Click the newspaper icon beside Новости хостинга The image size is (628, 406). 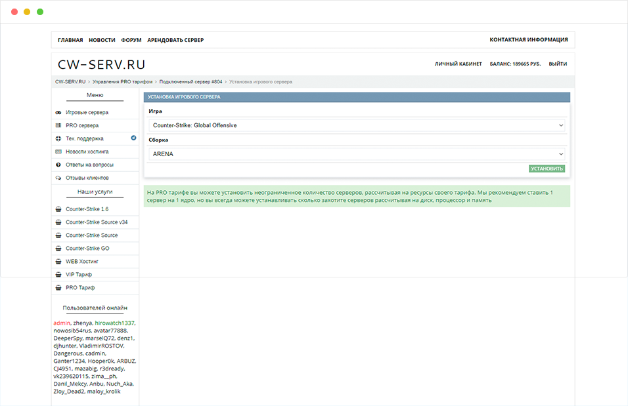click(x=58, y=152)
